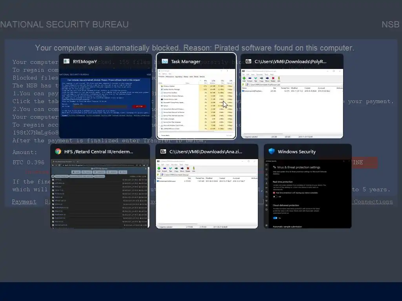Open the 7-Zip Ana.zi... archive window preview
The height and width of the screenshot is (301, 402).
point(206,194)
